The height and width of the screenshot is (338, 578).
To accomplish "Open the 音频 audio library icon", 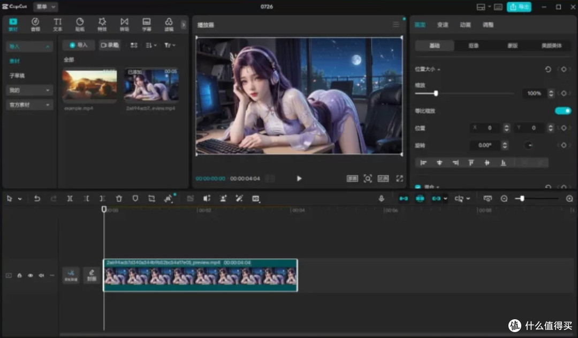I will [x=35, y=24].
